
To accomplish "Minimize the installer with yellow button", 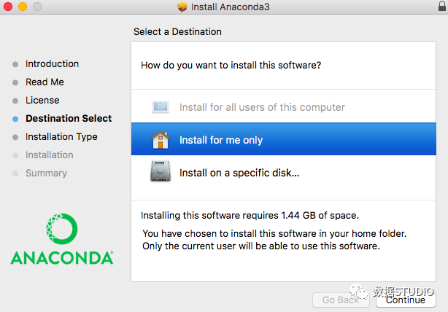I will (x=23, y=7).
